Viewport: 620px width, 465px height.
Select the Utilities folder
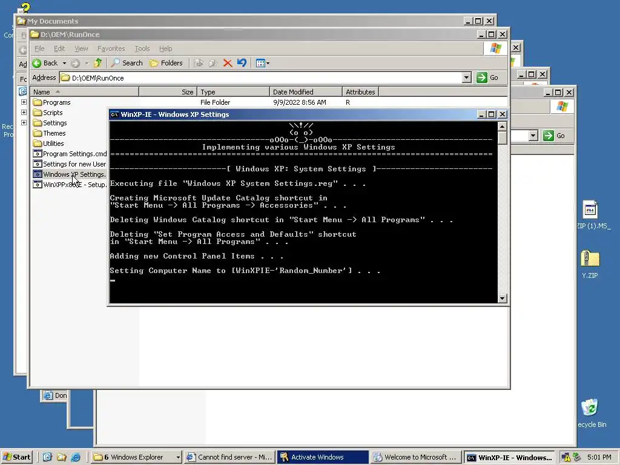point(48,143)
